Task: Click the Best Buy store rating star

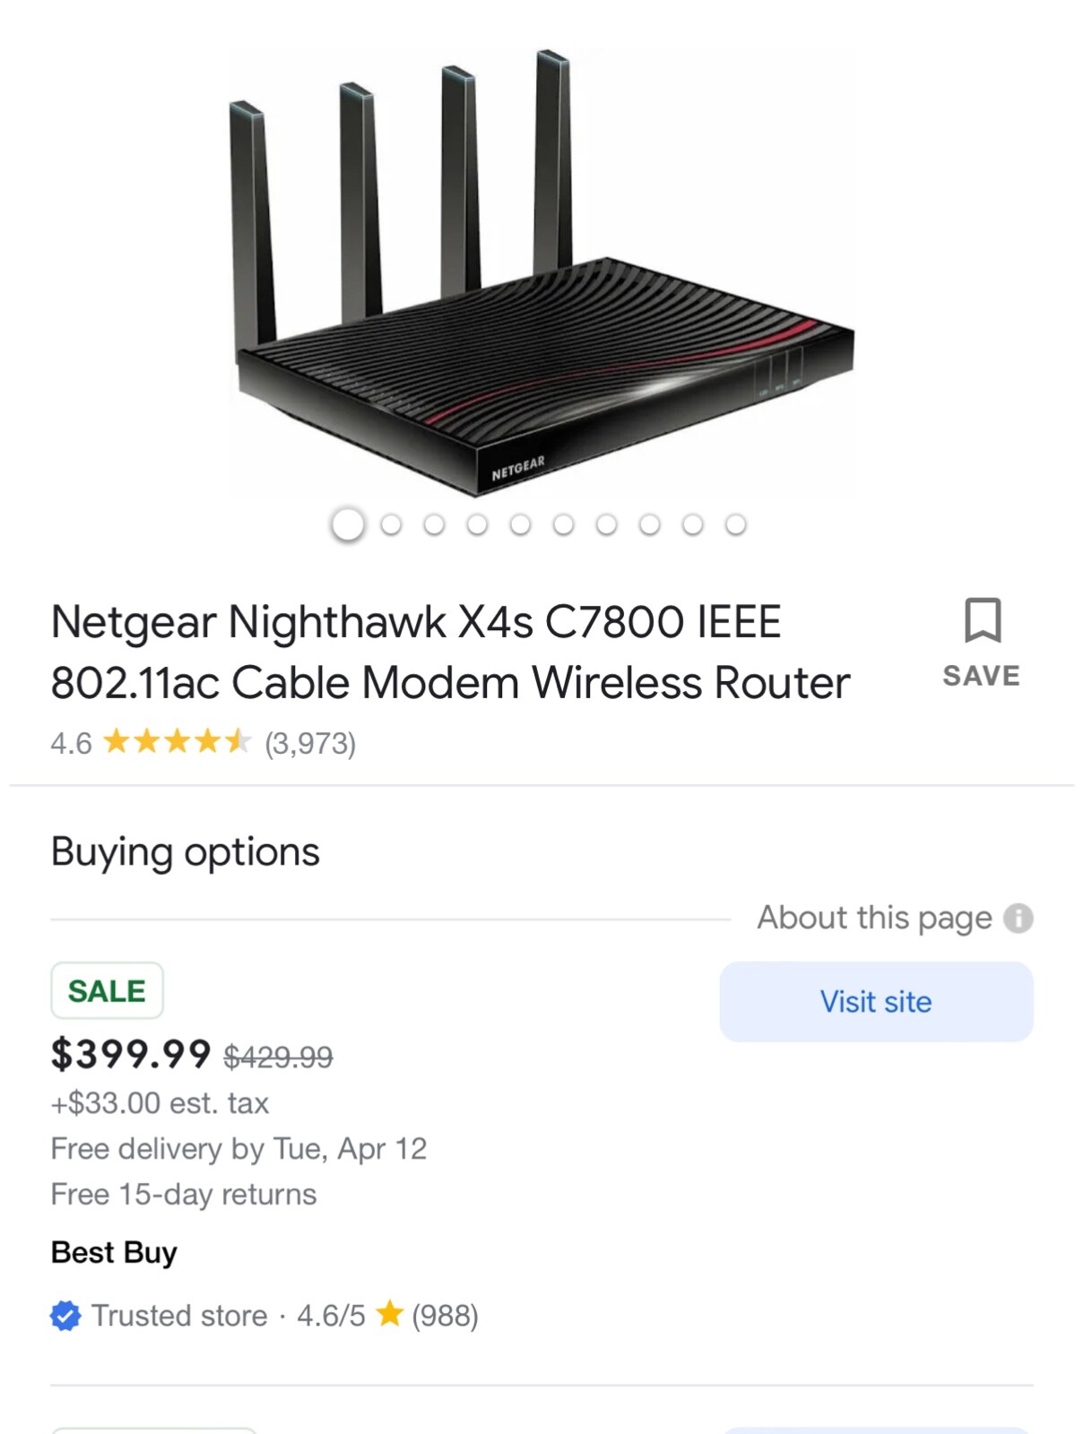Action: tap(389, 1315)
